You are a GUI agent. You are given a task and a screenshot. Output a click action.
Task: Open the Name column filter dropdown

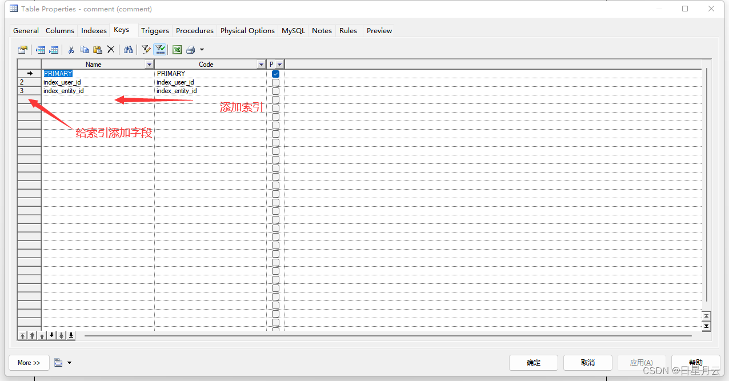(x=150, y=65)
